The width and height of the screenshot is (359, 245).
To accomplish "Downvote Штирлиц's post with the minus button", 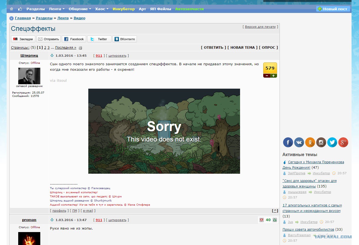I will [267, 76].
